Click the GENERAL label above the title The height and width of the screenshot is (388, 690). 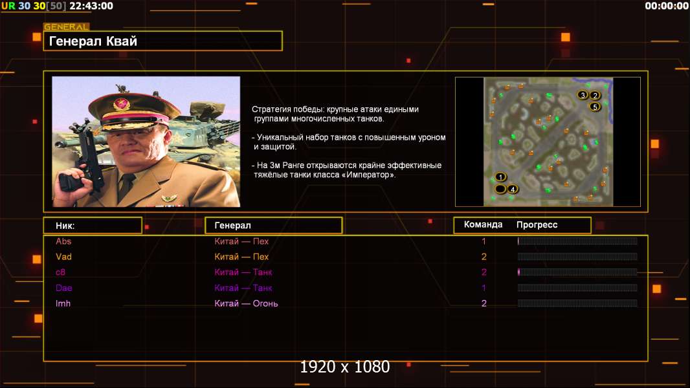coord(67,27)
